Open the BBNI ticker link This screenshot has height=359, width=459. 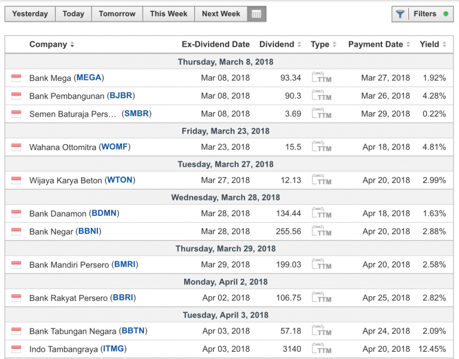[88, 231]
